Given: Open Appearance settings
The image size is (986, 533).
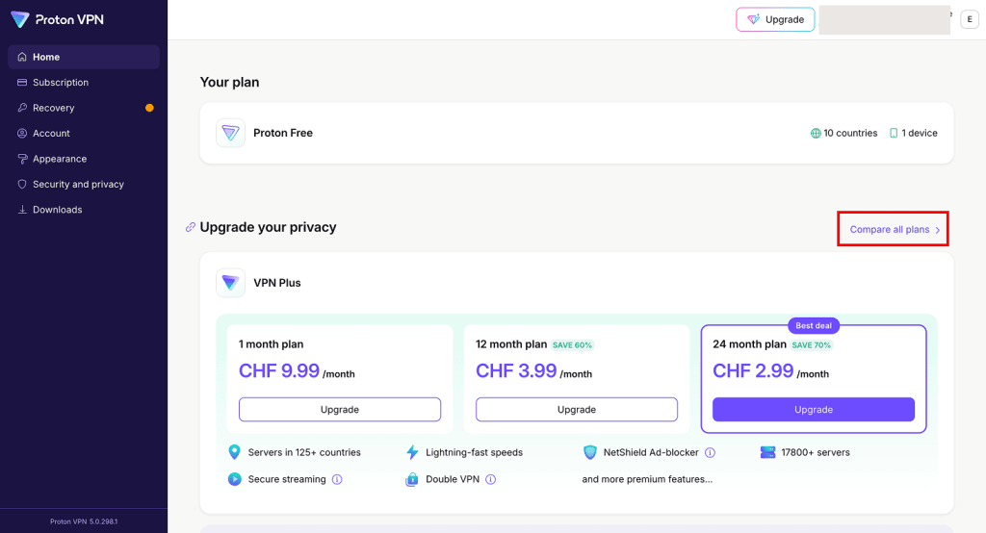Looking at the screenshot, I should (x=84, y=159).
